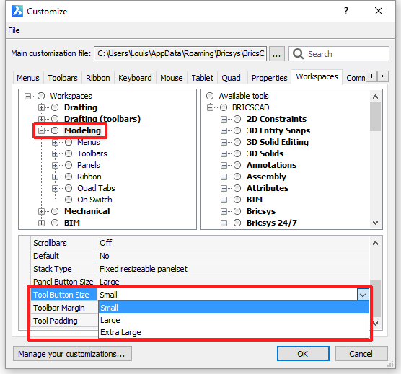This screenshot has height=374, width=401.
Task: Click the Ribbon node circle icon under Modeling
Action: point(69,177)
